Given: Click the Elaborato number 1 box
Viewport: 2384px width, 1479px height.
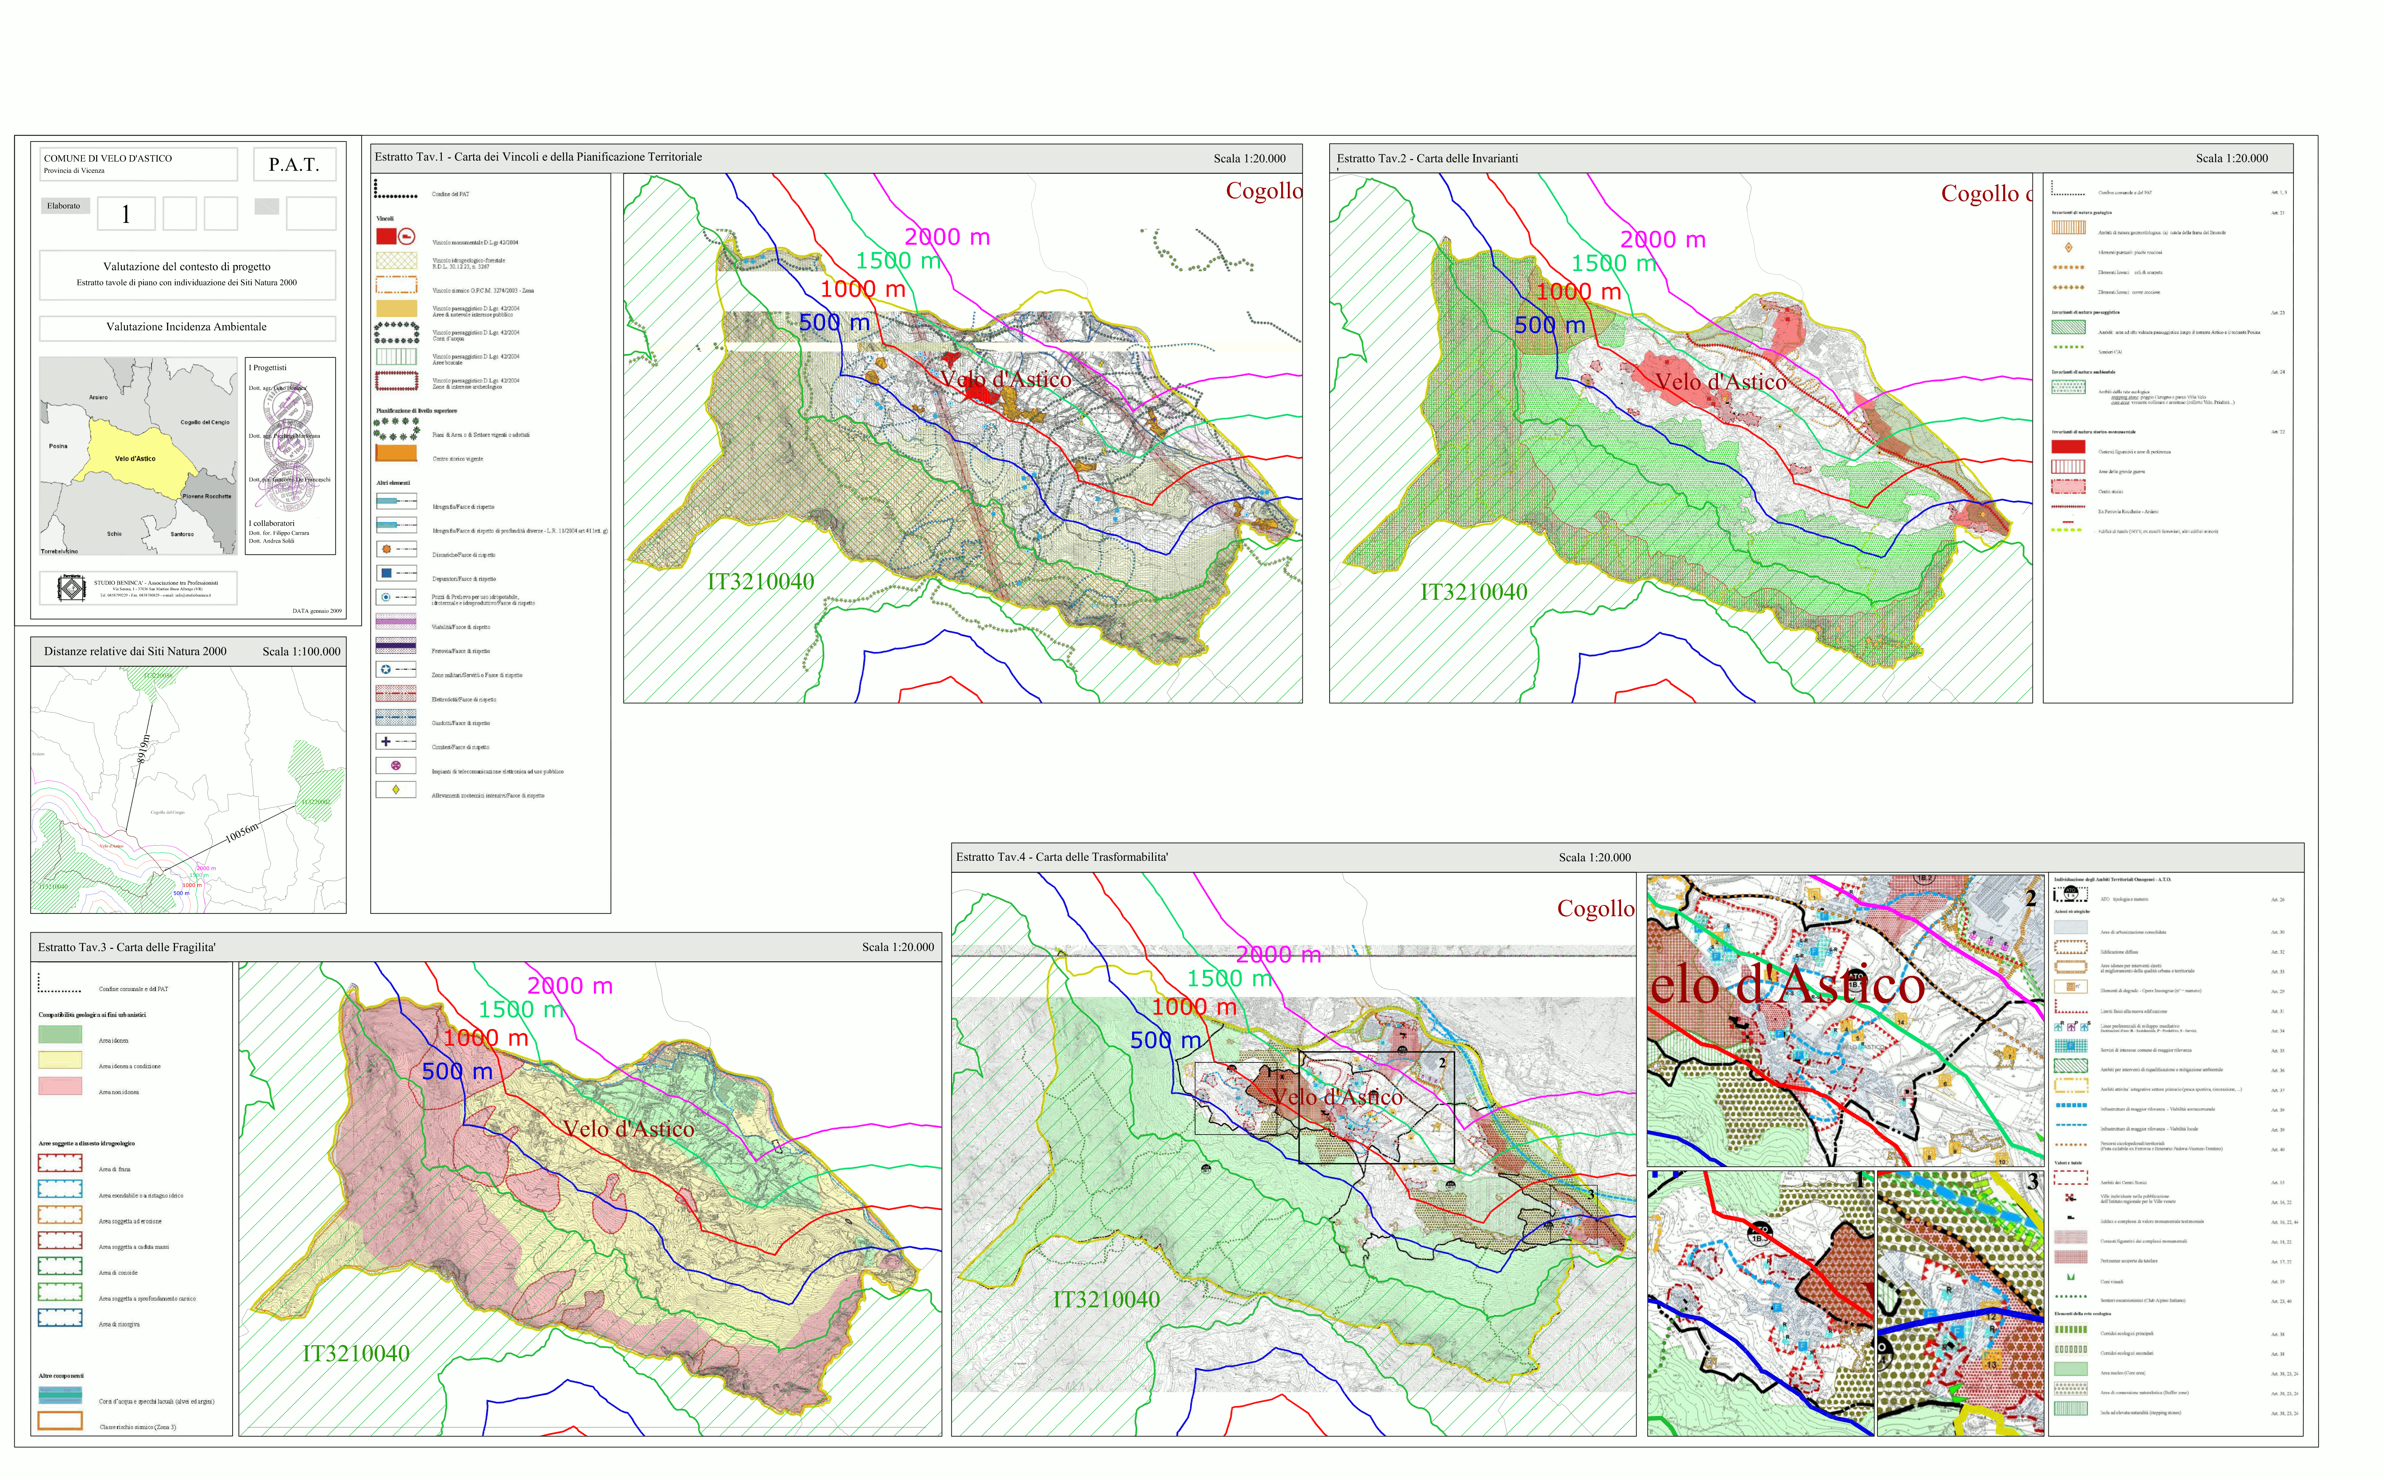Looking at the screenshot, I should tap(126, 214).
